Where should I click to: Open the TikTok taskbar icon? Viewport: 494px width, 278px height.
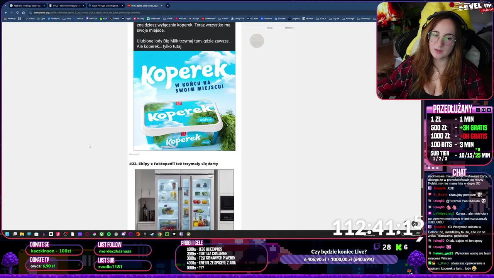pyautogui.click(x=58, y=234)
